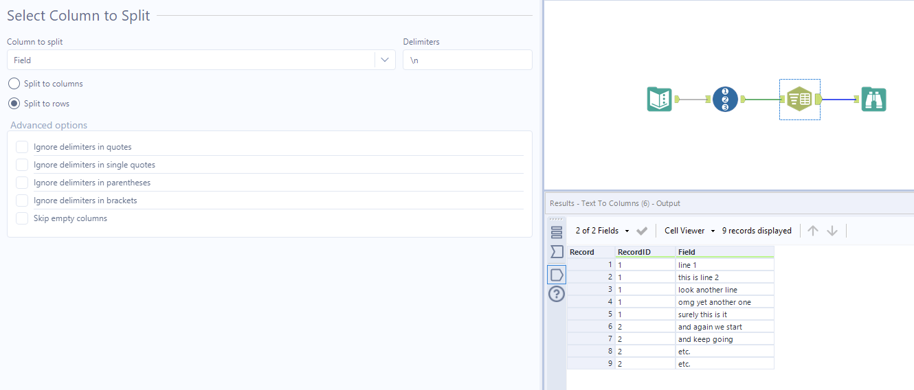
Task: Click the 'etc.' cell in record 9
Action: pyautogui.click(x=725, y=364)
